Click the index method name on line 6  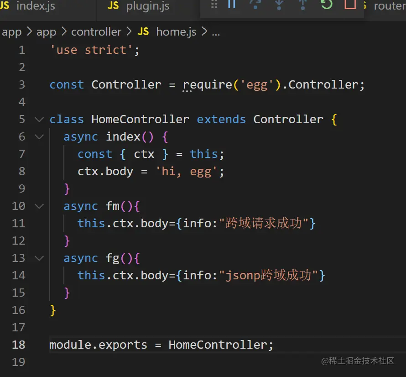(123, 136)
